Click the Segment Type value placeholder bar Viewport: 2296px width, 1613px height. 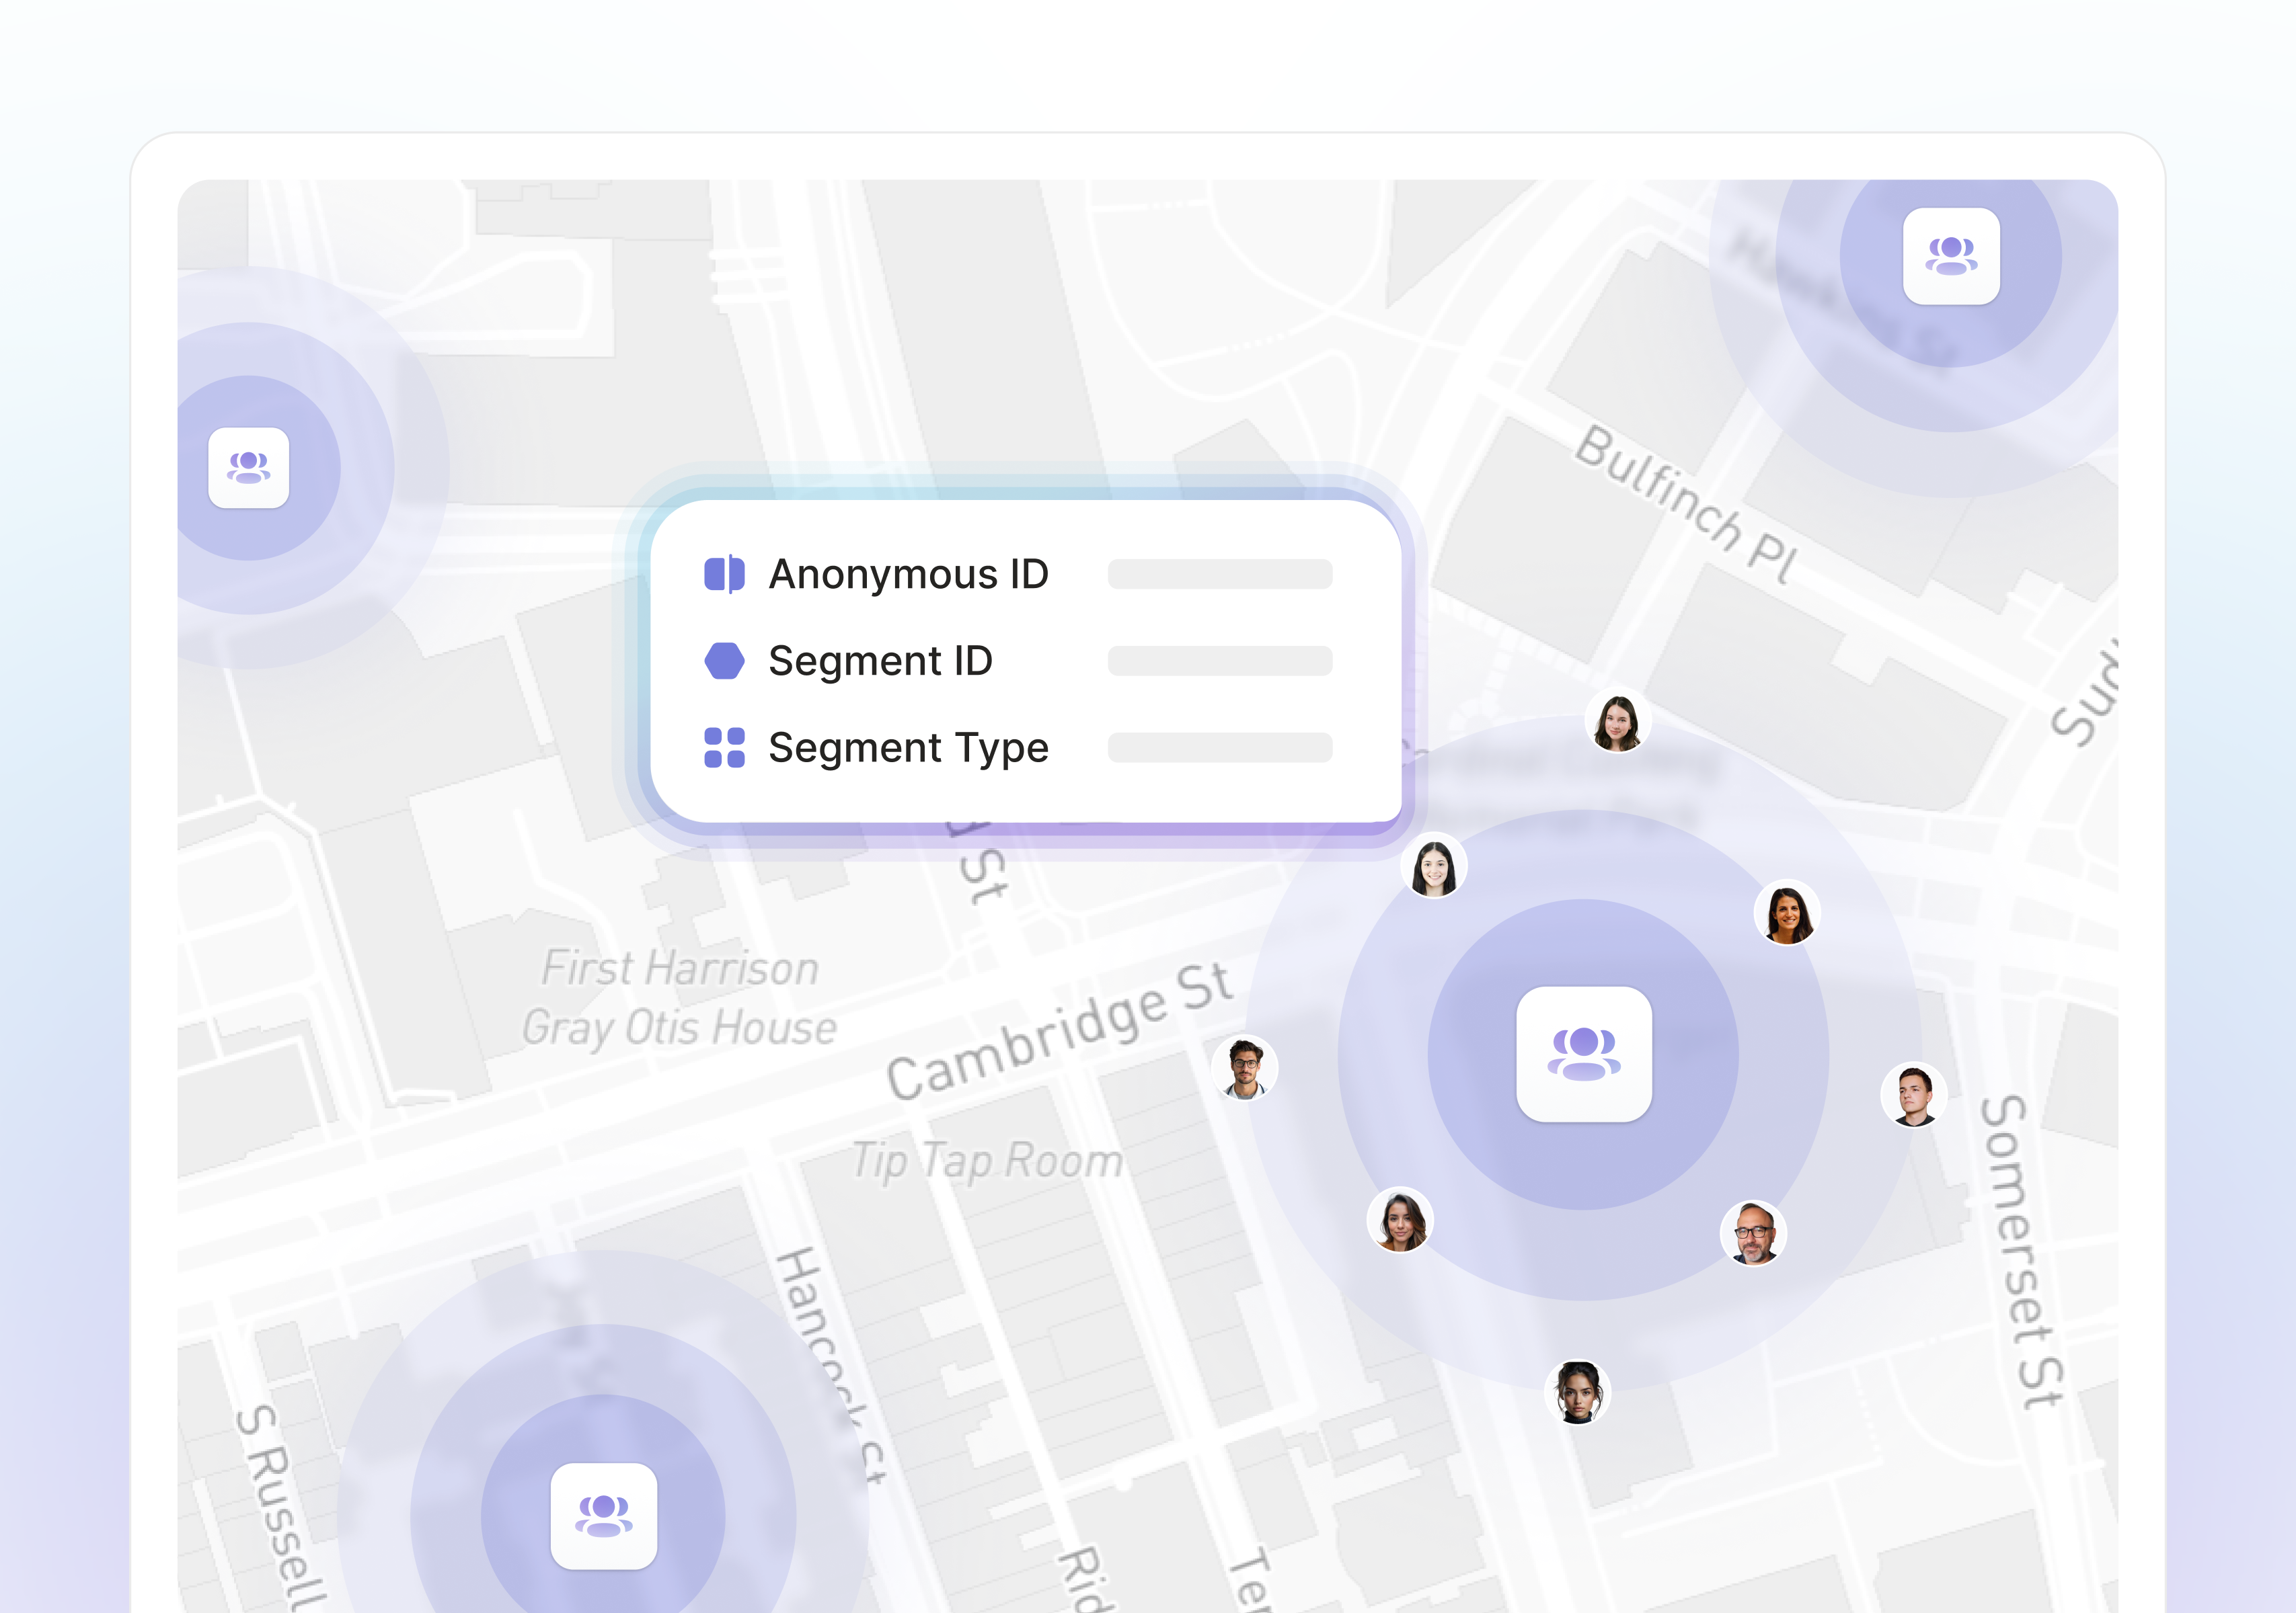pos(1219,747)
